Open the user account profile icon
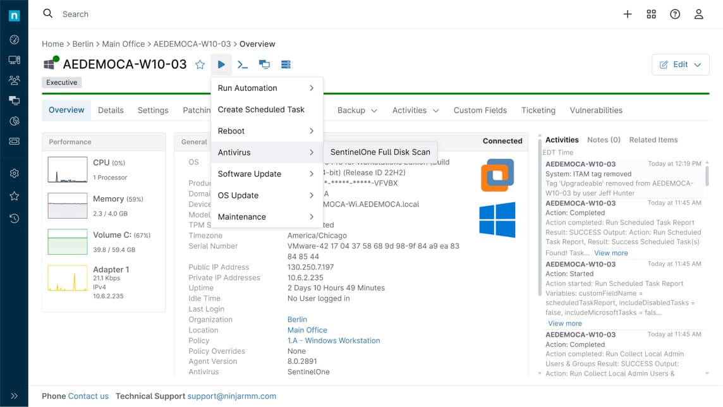The image size is (723, 407). coord(698,14)
